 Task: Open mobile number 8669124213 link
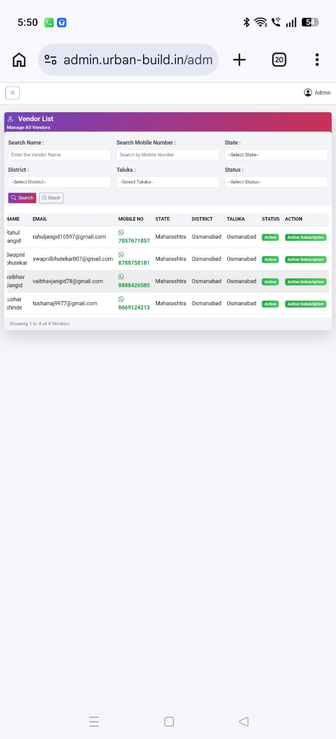pyautogui.click(x=134, y=307)
